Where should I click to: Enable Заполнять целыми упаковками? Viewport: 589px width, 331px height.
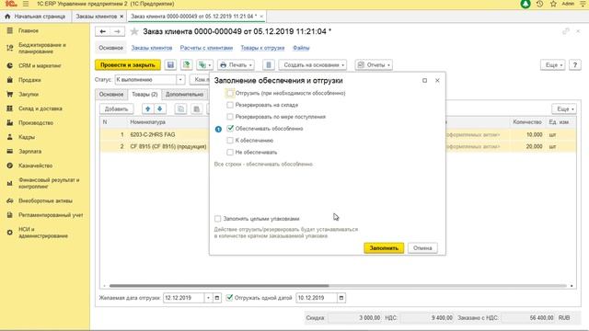tap(217, 219)
